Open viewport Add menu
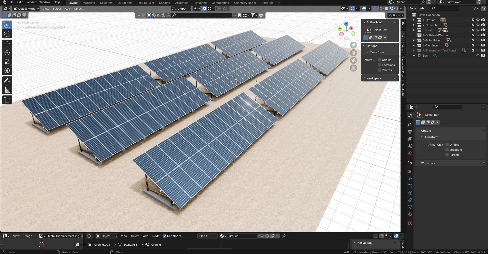 67,9
